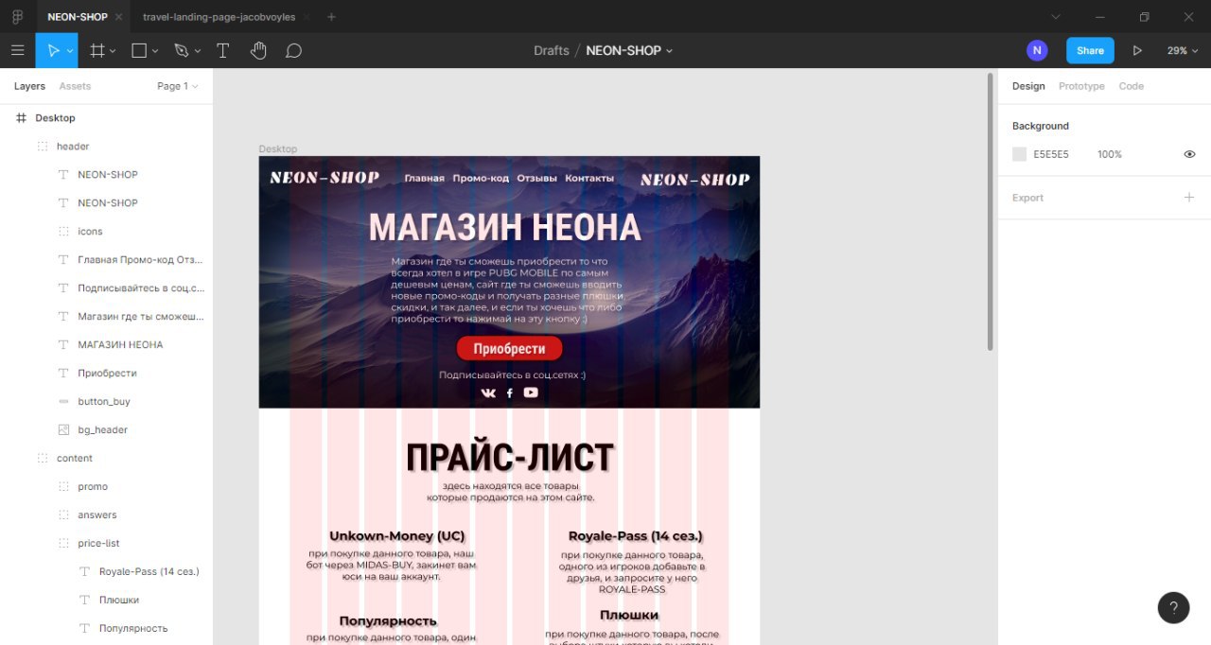This screenshot has height=645, width=1211.
Task: Open the Figma home icon
Action: point(17,17)
